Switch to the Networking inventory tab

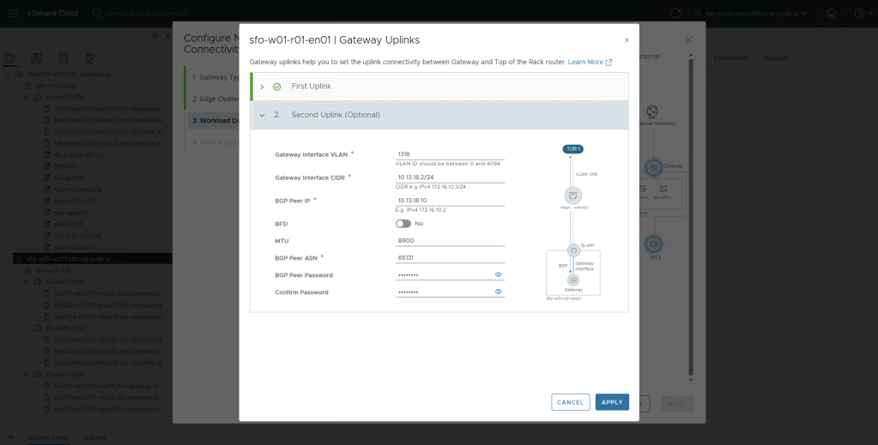pyautogui.click(x=88, y=58)
